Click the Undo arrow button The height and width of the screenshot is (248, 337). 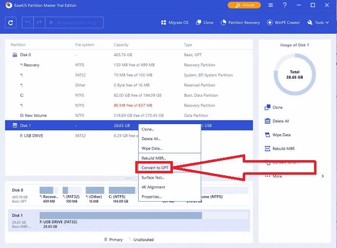pos(28,22)
